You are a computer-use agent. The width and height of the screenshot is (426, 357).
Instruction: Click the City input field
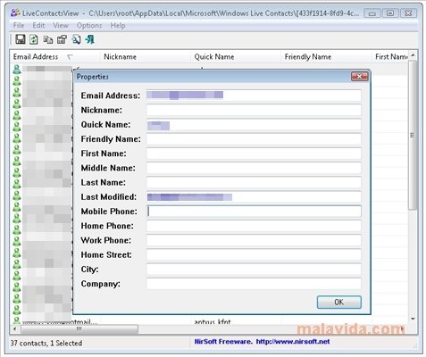pyautogui.click(x=254, y=270)
